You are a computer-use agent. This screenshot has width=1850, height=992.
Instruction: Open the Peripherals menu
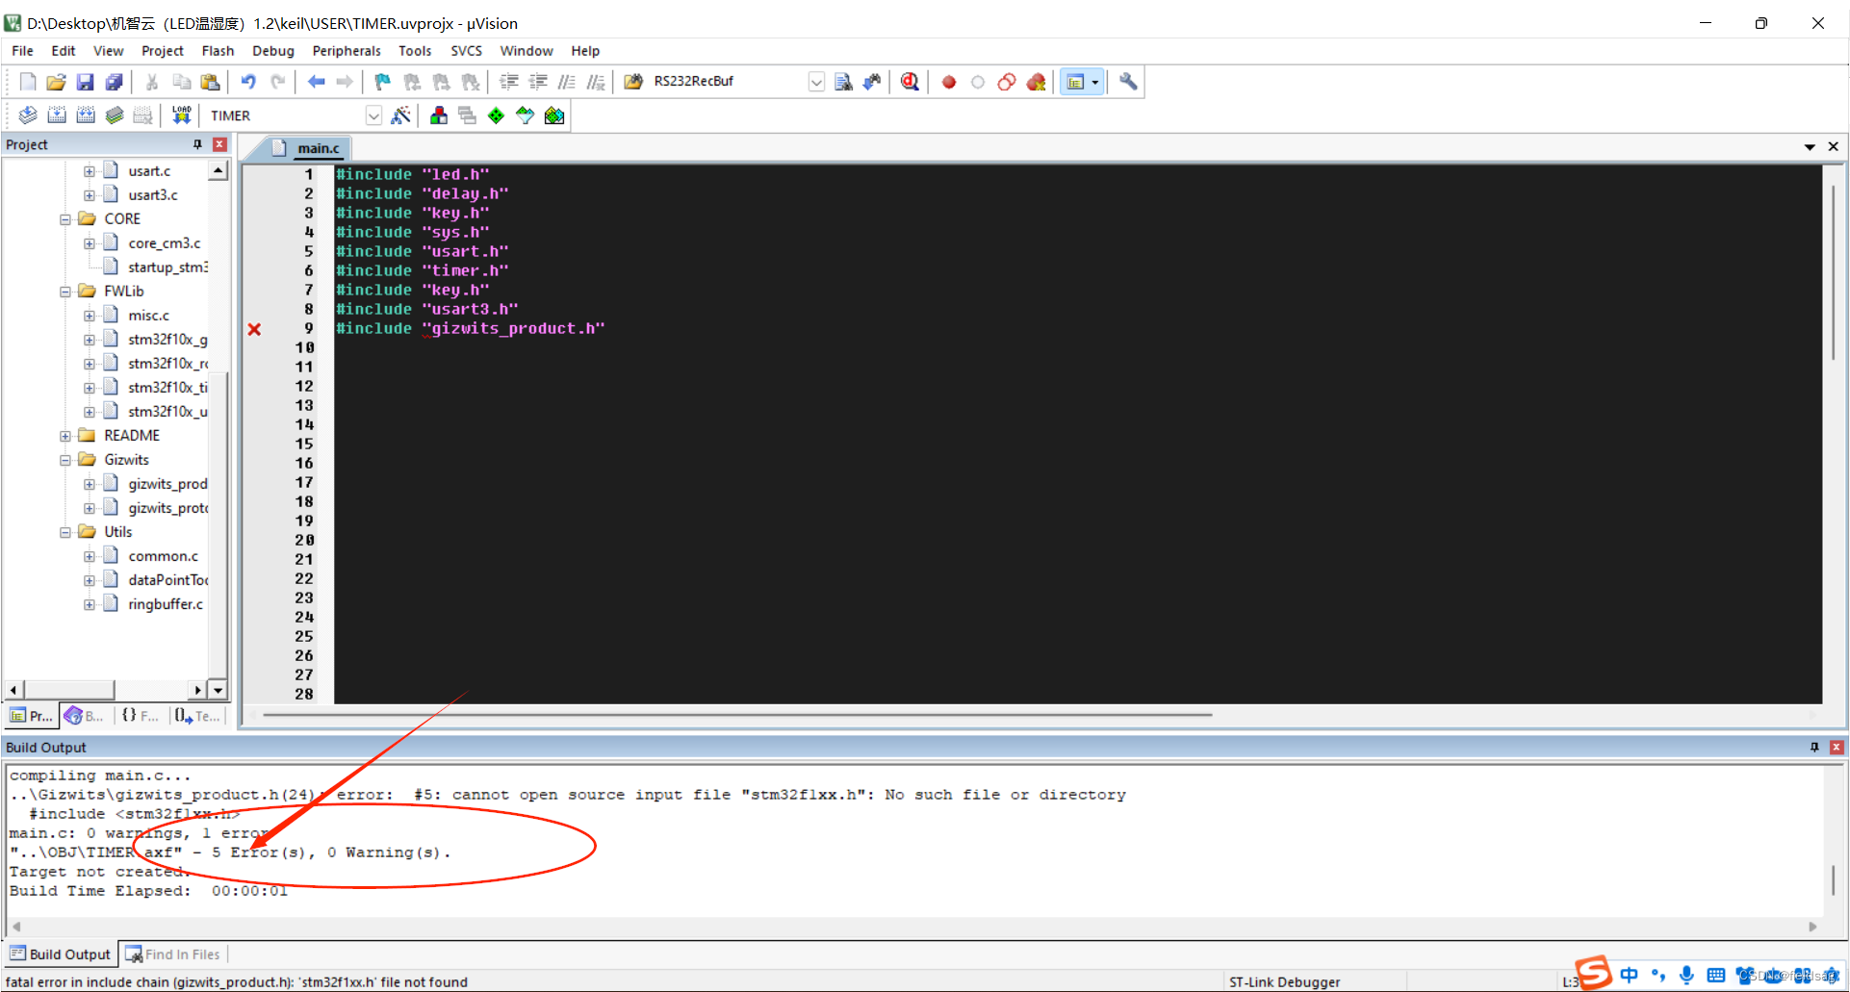pyautogui.click(x=347, y=51)
